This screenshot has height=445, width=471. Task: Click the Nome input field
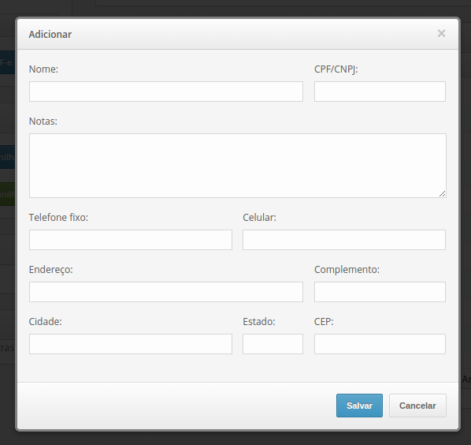pyautogui.click(x=166, y=92)
